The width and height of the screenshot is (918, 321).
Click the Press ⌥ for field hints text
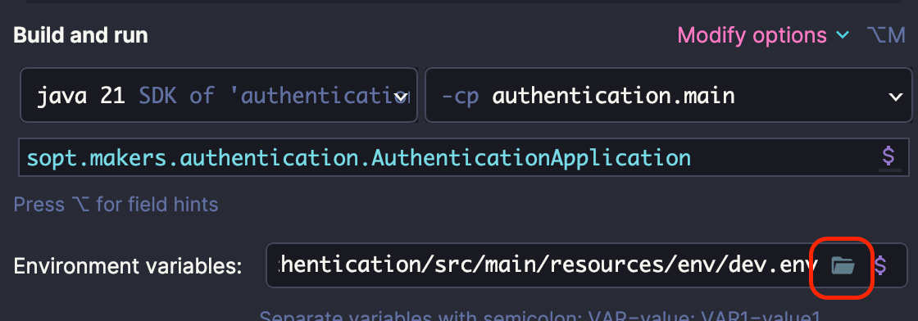pyautogui.click(x=116, y=205)
